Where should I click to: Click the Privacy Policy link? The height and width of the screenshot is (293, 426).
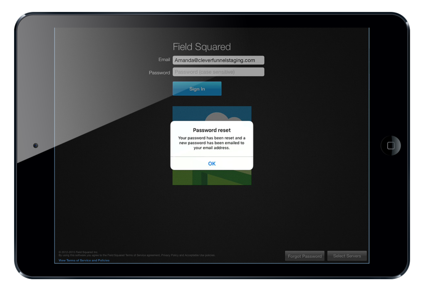tap(170, 255)
